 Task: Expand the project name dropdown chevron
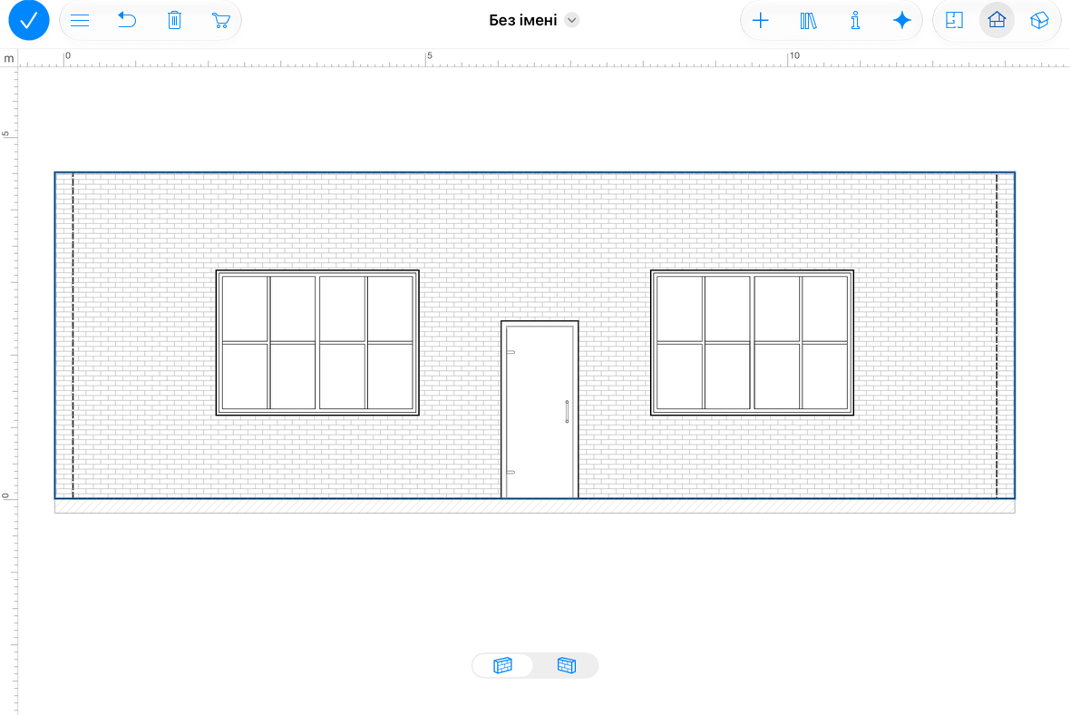click(x=572, y=21)
